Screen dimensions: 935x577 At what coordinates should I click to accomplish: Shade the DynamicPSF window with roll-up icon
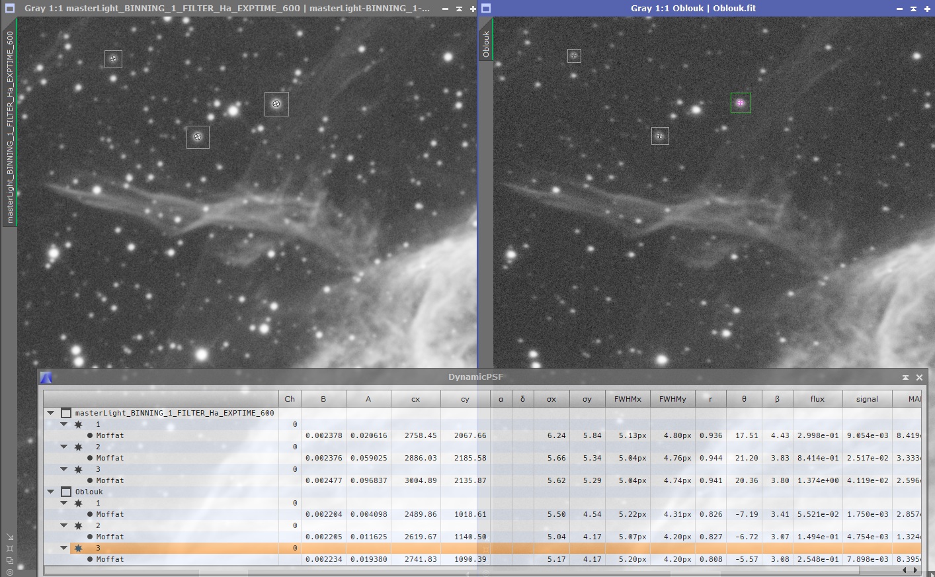click(x=905, y=377)
